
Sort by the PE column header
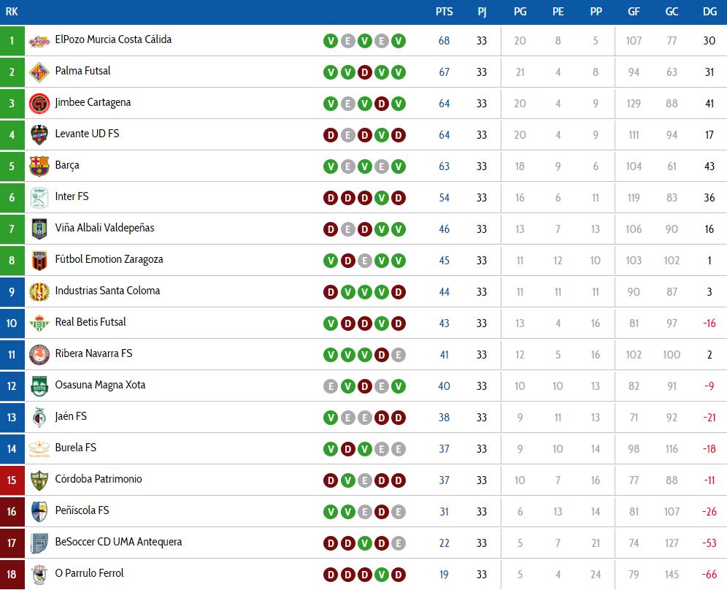[558, 12]
